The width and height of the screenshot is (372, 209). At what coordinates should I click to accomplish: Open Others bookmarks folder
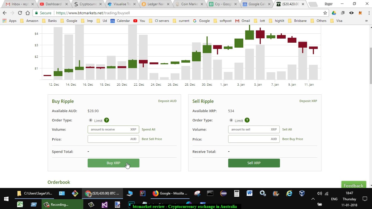319,21
